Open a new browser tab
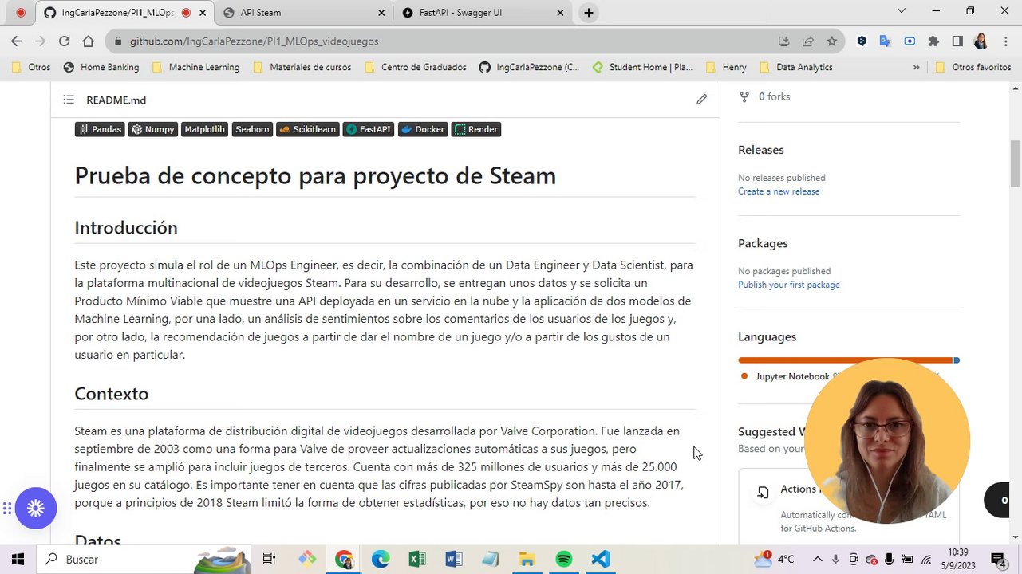Image resolution: width=1022 pixels, height=574 pixels. pyautogui.click(x=588, y=13)
